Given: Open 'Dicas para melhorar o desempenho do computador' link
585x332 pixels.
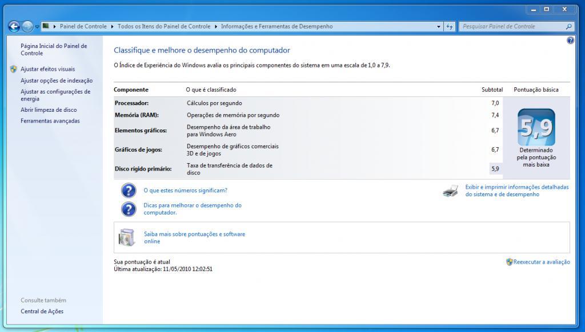Looking at the screenshot, I should click(x=193, y=209).
